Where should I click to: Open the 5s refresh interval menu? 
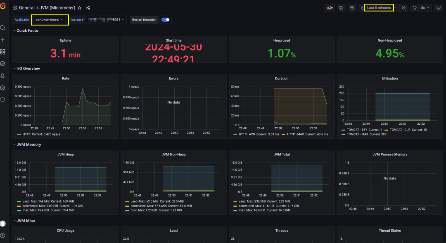coord(425,8)
